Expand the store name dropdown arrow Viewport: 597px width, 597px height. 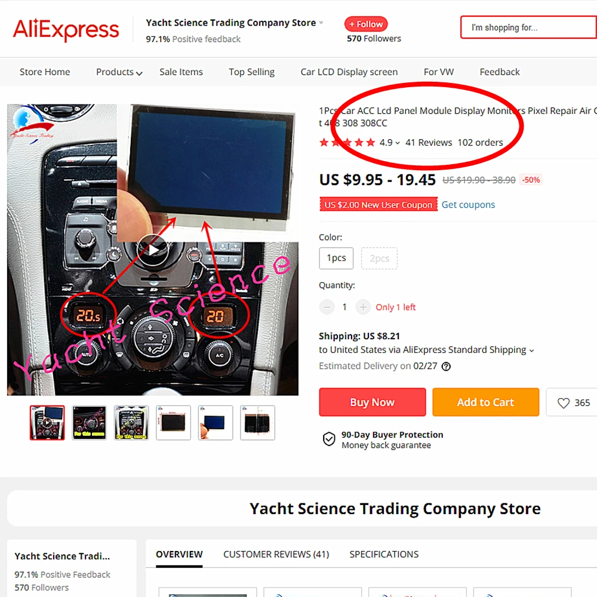click(x=321, y=23)
